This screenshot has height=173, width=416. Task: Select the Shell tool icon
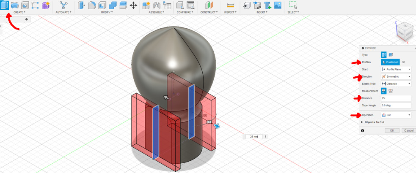[102, 5]
